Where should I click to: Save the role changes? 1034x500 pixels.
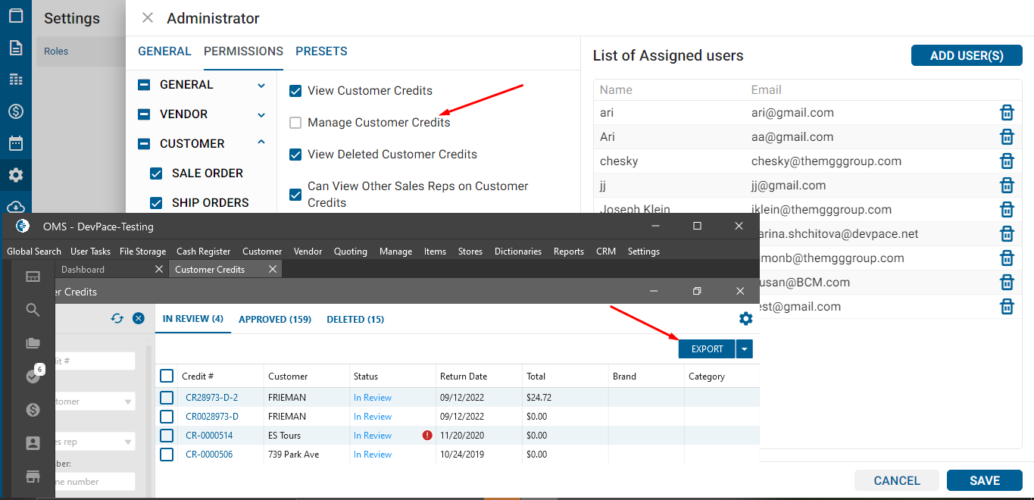point(984,480)
